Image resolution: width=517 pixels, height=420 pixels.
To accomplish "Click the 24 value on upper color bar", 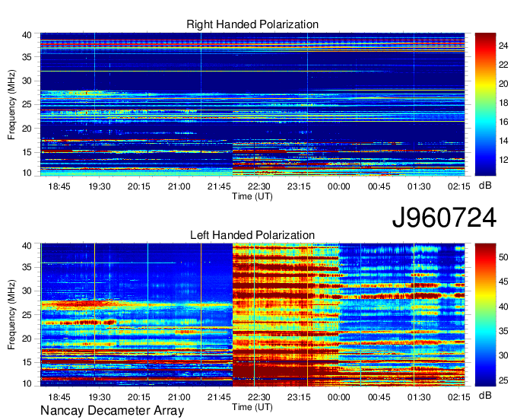I will click(x=503, y=46).
